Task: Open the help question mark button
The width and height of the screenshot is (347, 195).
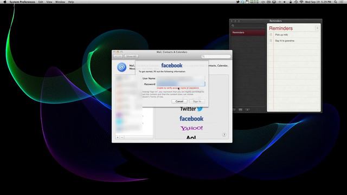Action: pos(224,135)
